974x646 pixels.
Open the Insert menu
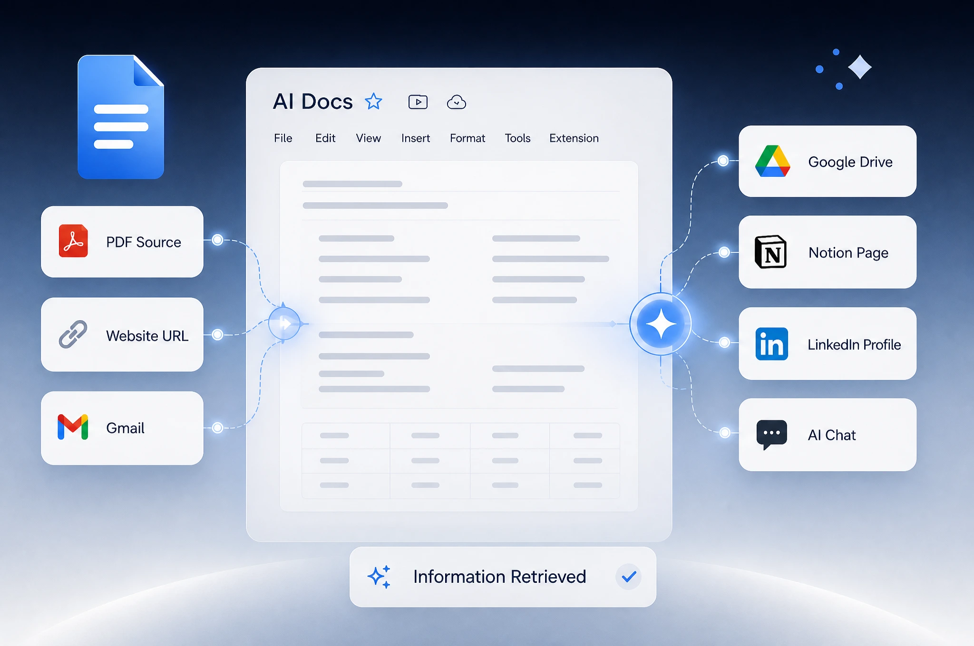pos(416,138)
